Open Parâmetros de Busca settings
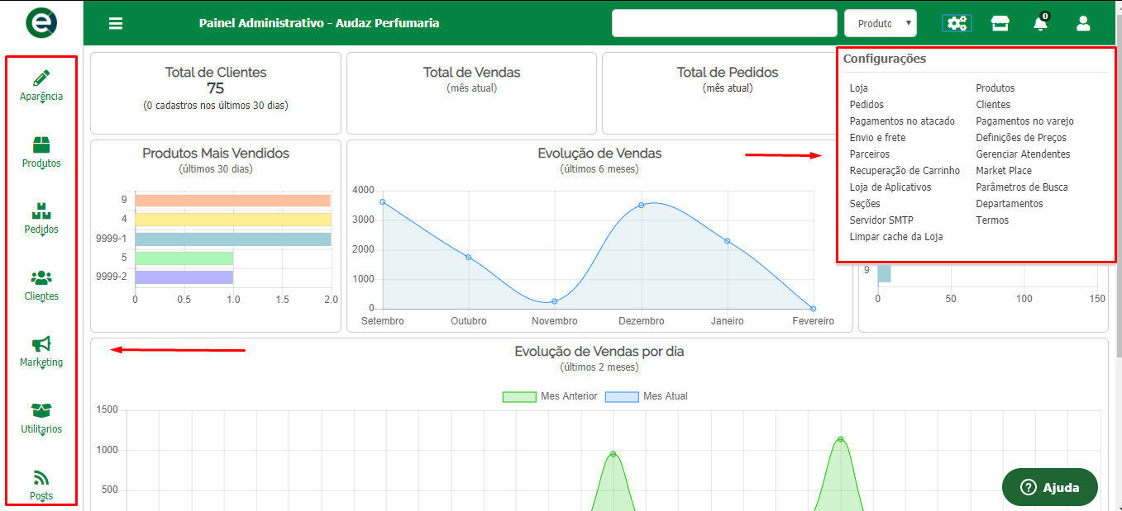The image size is (1122, 511). [1022, 187]
